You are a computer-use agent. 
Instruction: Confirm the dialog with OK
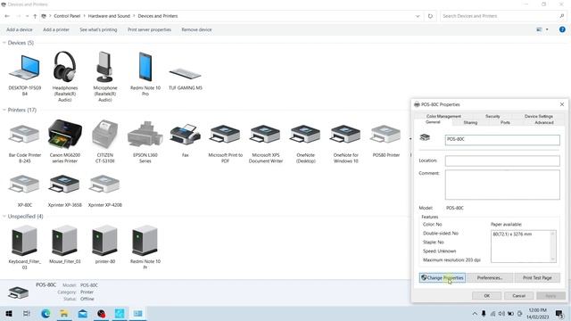(x=486, y=295)
